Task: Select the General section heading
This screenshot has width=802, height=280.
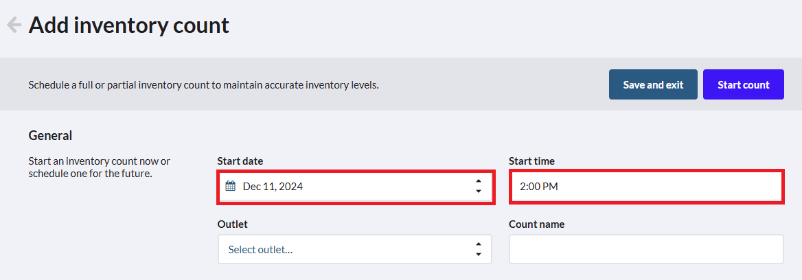Action: 50,135
